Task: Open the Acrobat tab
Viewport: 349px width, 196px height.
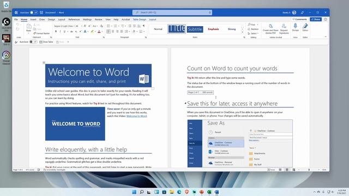Action: 125,20
